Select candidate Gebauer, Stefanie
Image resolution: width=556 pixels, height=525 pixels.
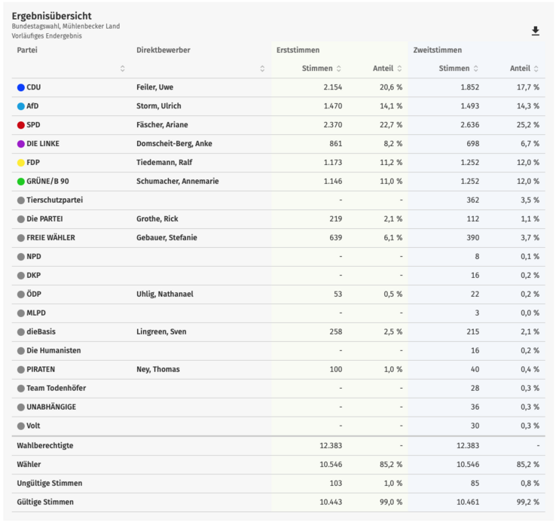166,238
